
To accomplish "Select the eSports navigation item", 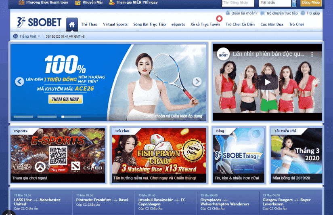I will coord(178,24).
